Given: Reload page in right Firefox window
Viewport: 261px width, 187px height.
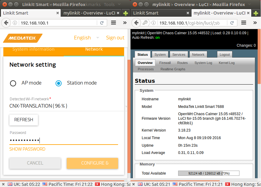Looking at the screenshot, I should tap(232, 23).
